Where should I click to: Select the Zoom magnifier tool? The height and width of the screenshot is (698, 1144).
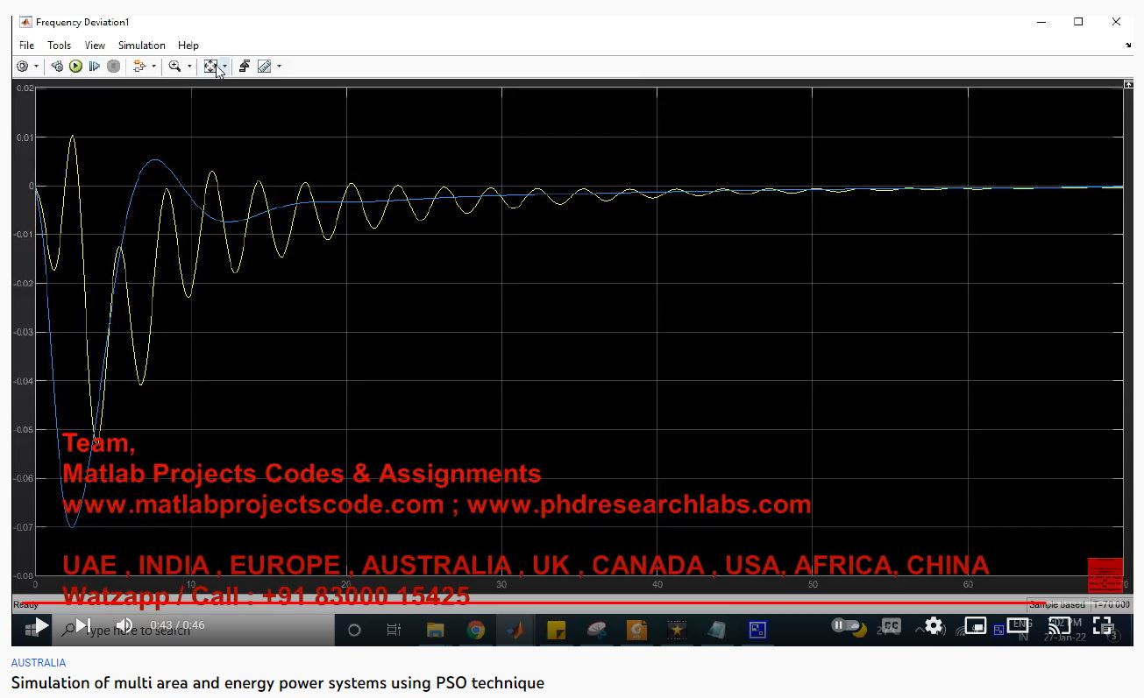click(x=174, y=67)
